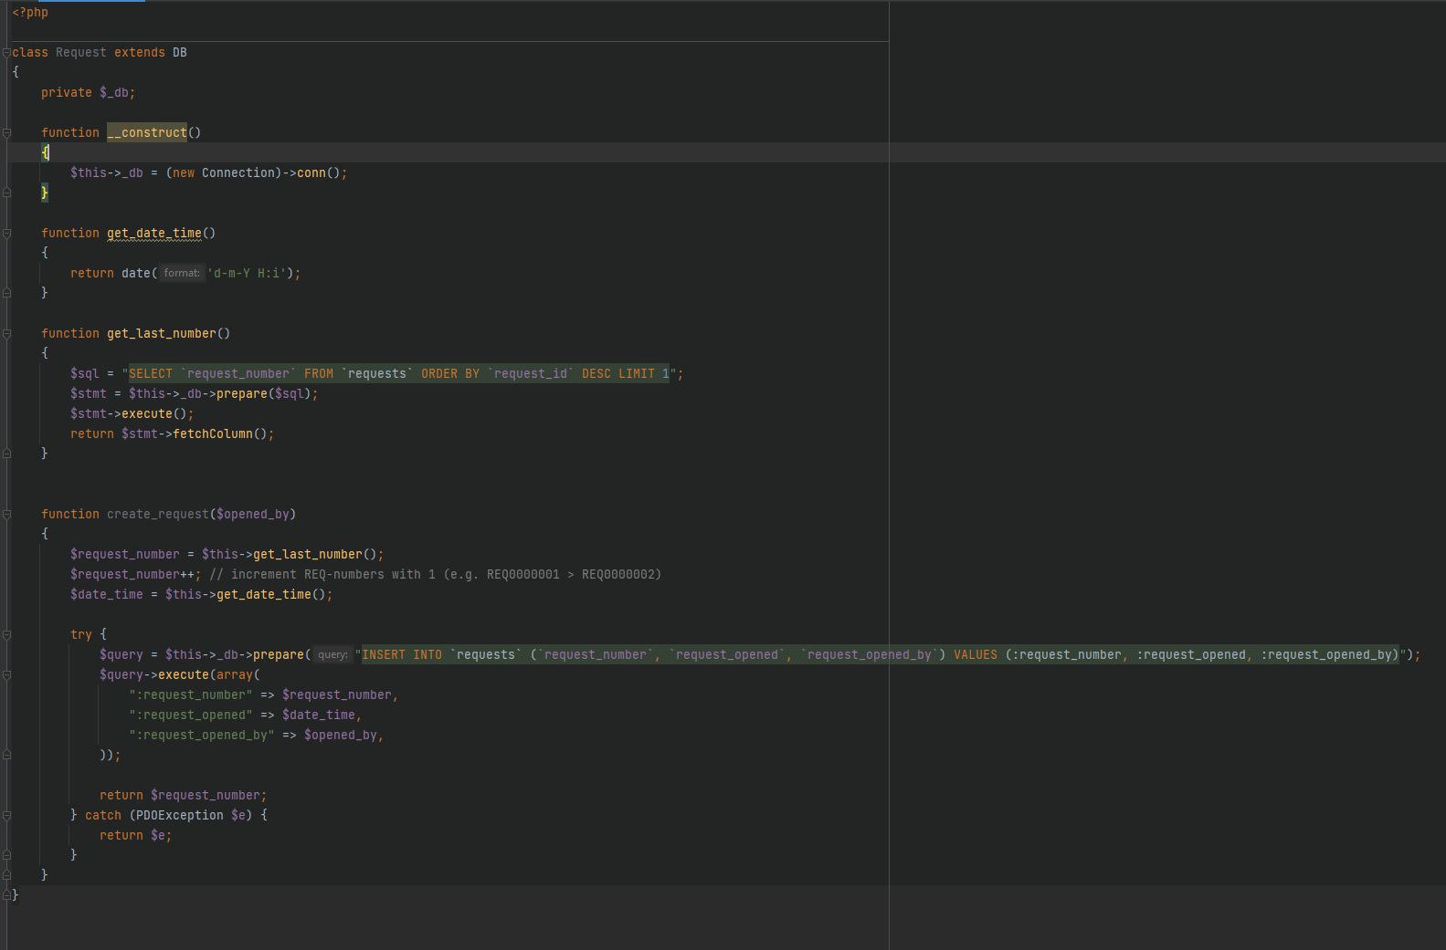Image resolution: width=1446 pixels, height=950 pixels.
Task: Collapse the __construct function fold arrow
Action: pos(6,133)
